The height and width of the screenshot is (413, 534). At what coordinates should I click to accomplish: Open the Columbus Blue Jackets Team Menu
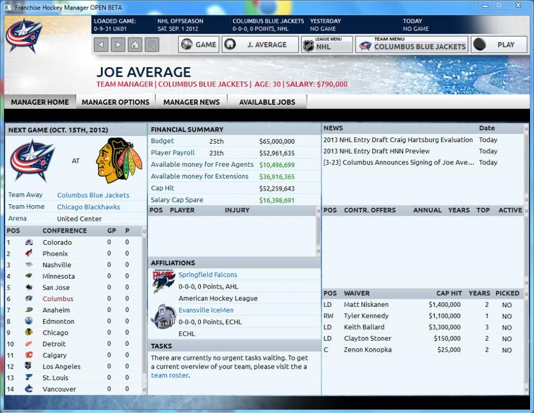click(412, 45)
